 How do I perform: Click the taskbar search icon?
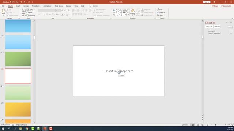[x=9, y=128]
